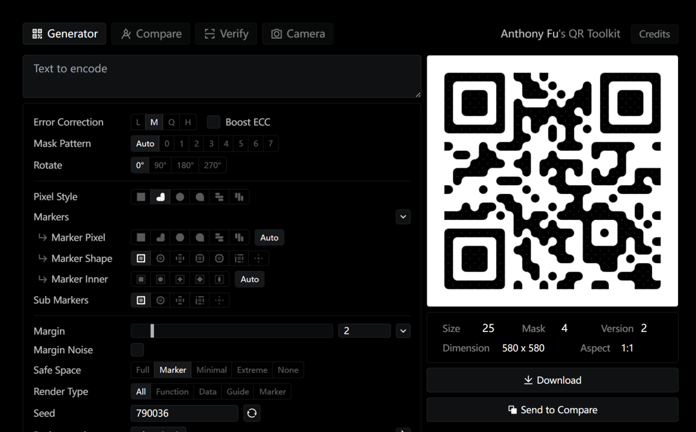Select horizontal rows Pixel Style
This screenshot has width=696, height=432.
click(x=219, y=197)
